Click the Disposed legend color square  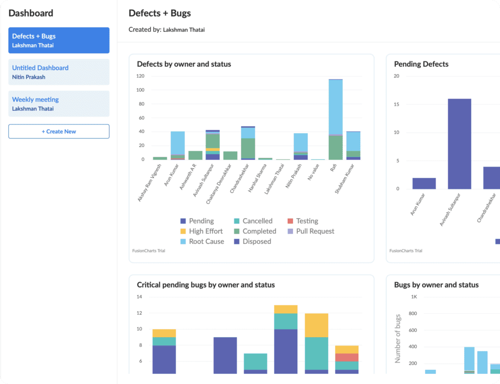237,241
